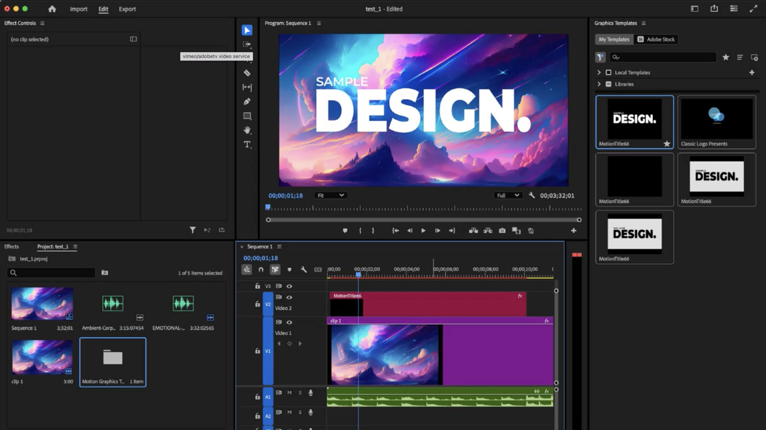The image size is (766, 430).
Task: Open the Fit zoom level dropdown
Action: click(331, 195)
